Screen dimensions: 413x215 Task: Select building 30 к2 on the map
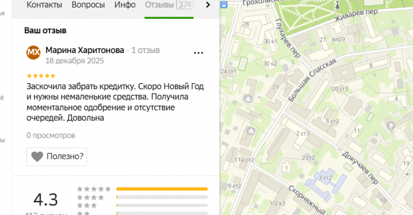270,63
